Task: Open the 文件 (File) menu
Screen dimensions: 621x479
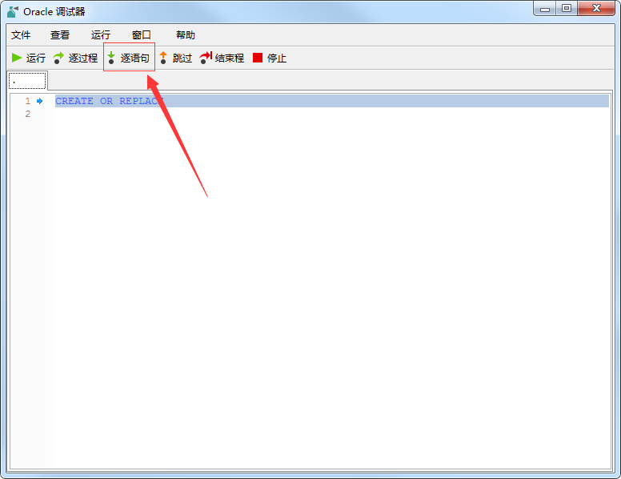Action: point(21,35)
